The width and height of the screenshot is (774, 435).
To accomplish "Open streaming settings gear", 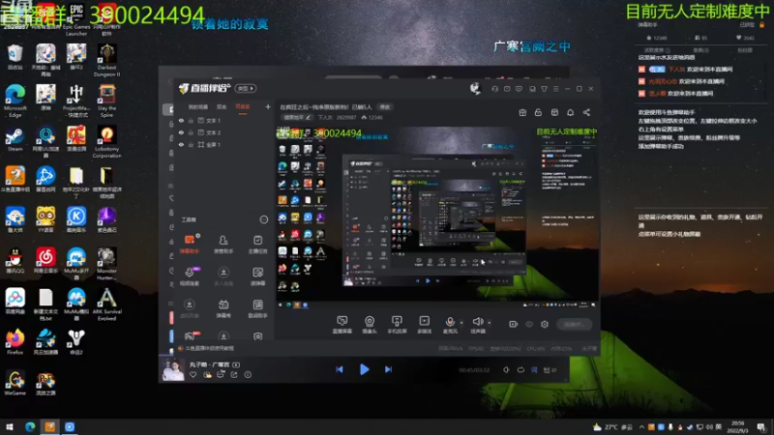I will coord(545,324).
